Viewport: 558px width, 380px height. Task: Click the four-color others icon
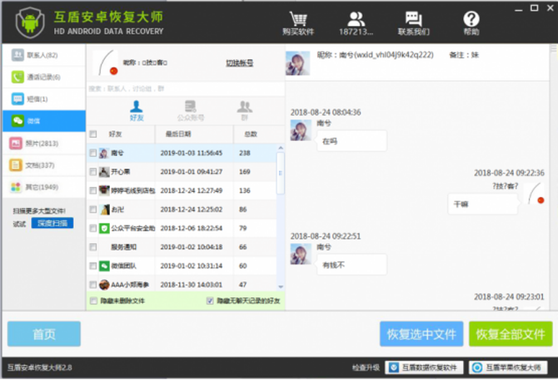(x=16, y=187)
